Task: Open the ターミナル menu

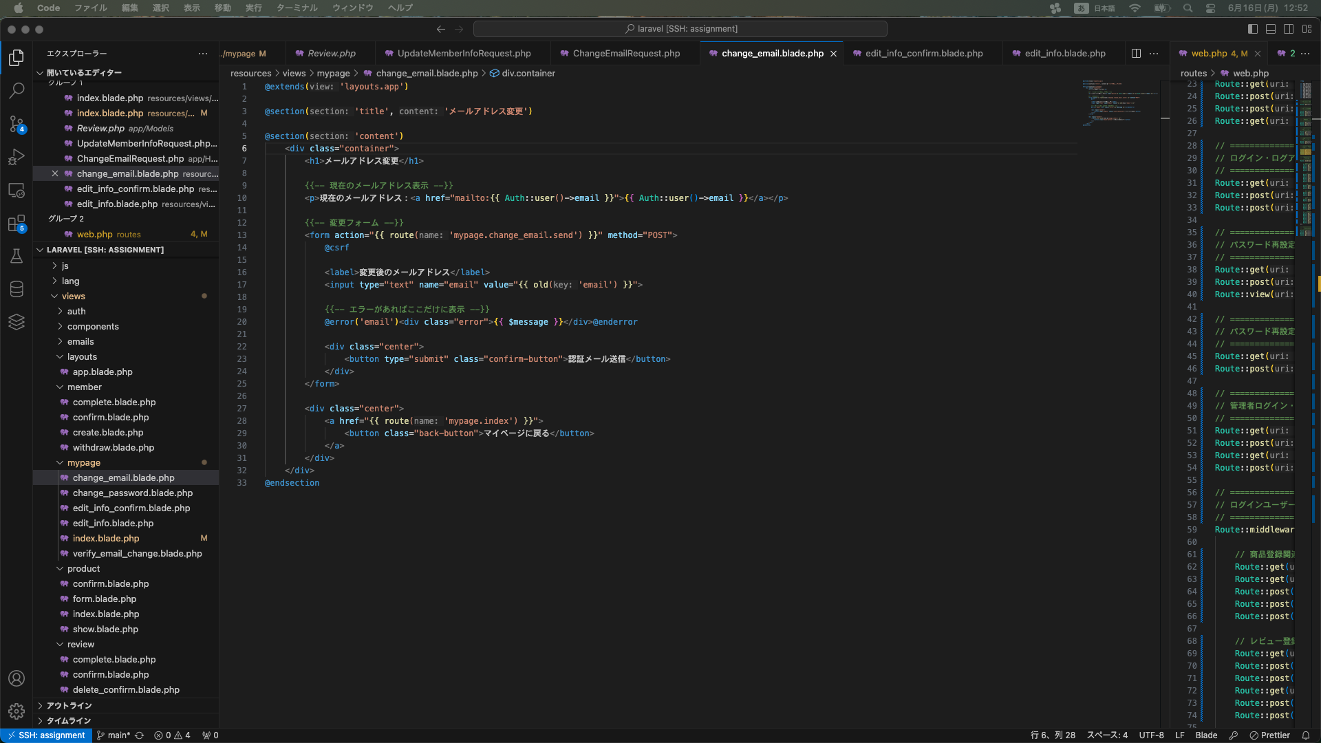Action: [x=297, y=8]
